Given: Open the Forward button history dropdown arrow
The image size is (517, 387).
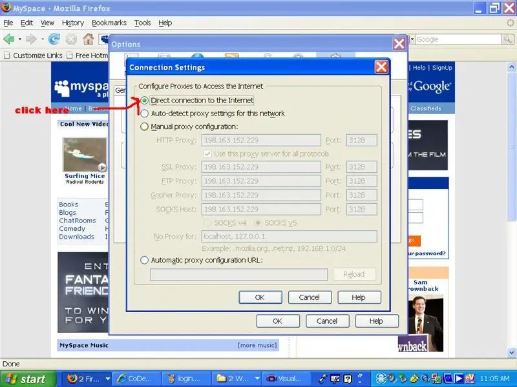Looking at the screenshot, I should 42,39.
